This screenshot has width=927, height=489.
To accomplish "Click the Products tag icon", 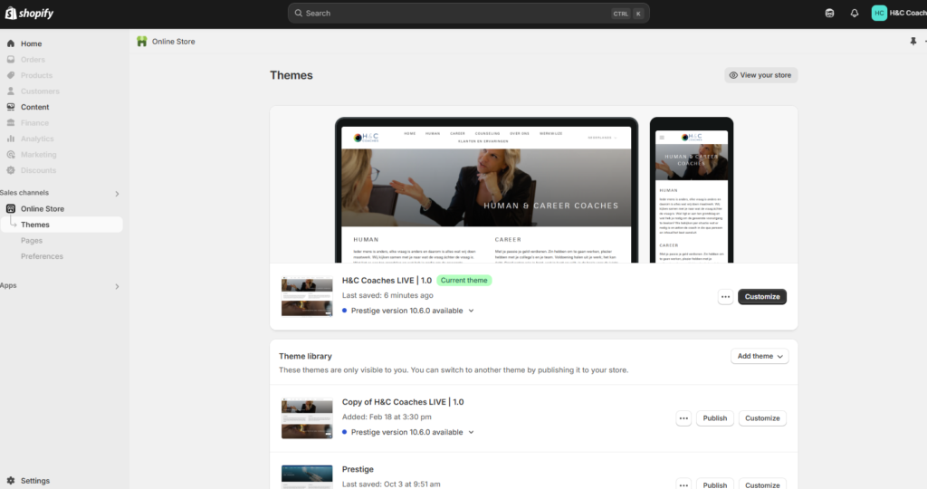I will pos(11,75).
